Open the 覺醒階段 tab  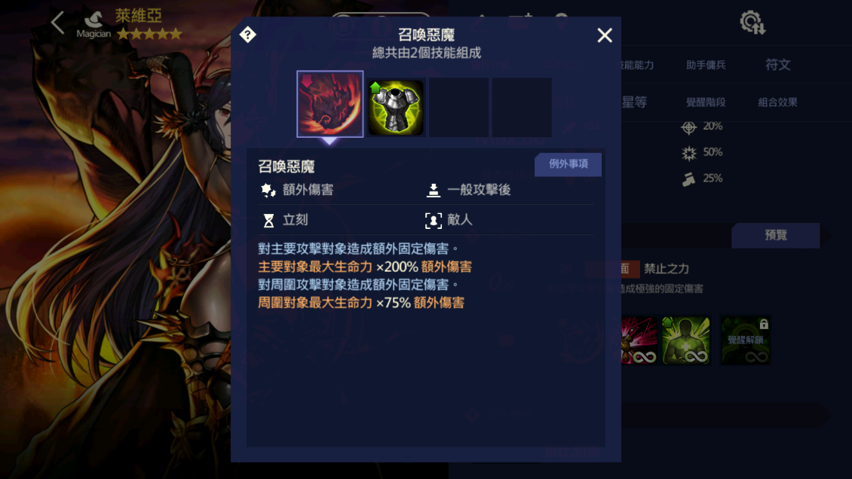pos(705,102)
